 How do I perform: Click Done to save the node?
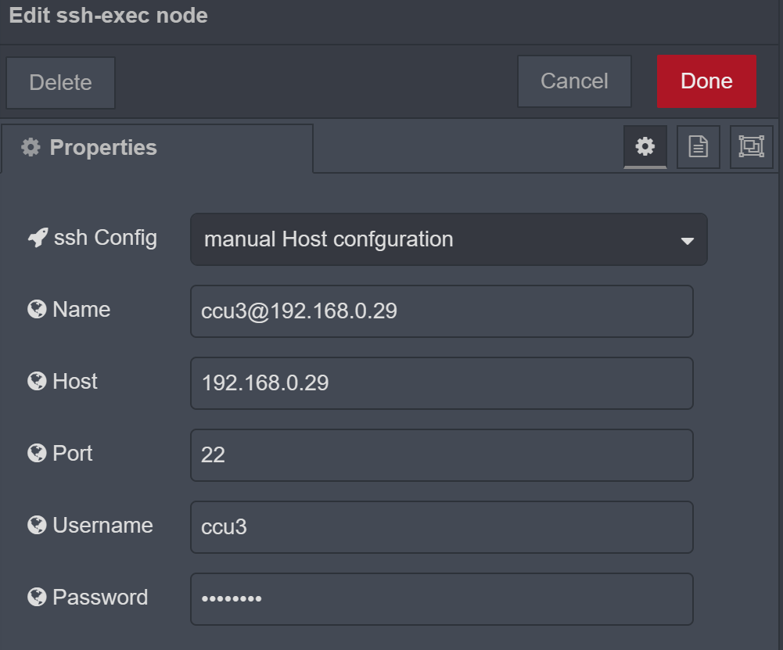706,81
